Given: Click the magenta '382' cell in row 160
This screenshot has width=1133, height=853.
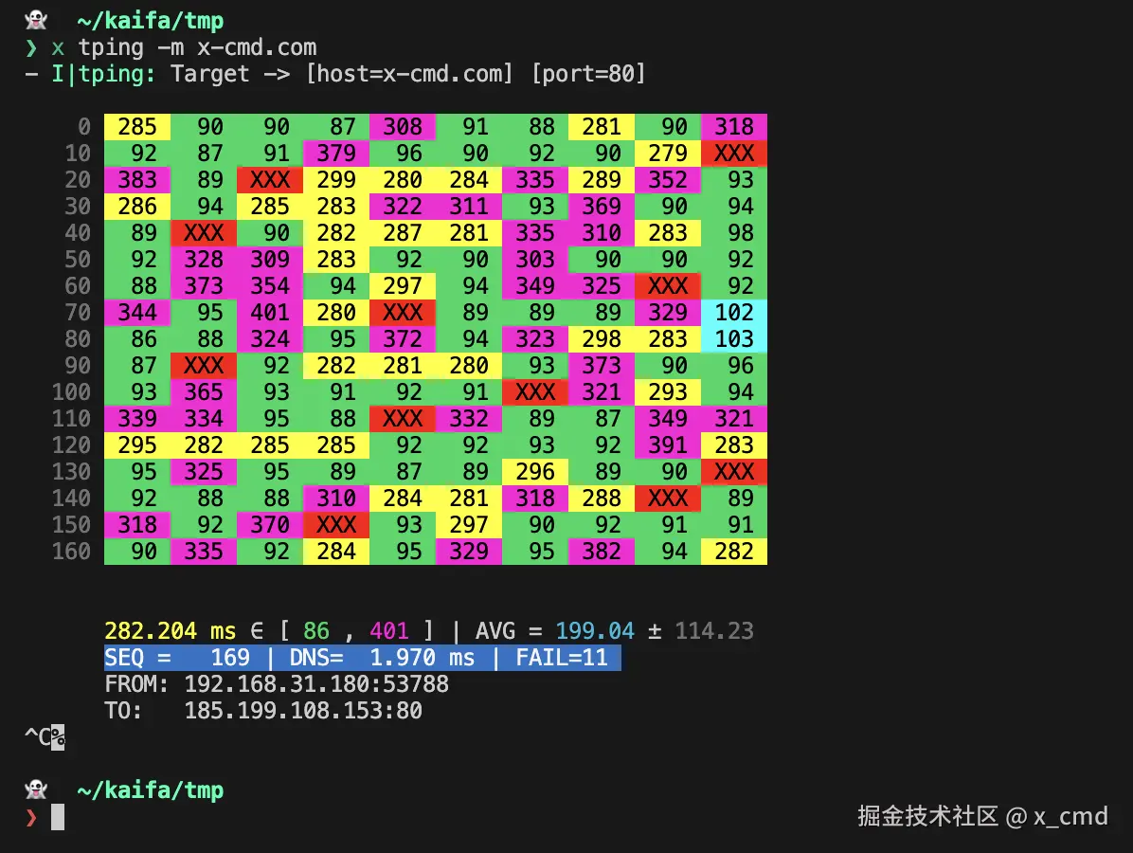Looking at the screenshot, I should (x=602, y=552).
